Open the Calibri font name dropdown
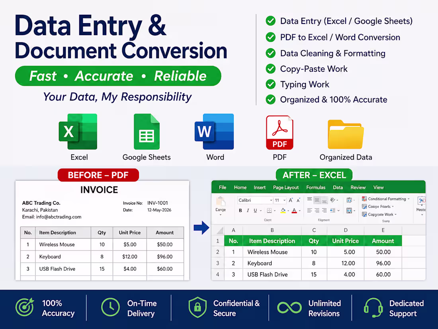Screen dimensions: 438x329 (271, 200)
